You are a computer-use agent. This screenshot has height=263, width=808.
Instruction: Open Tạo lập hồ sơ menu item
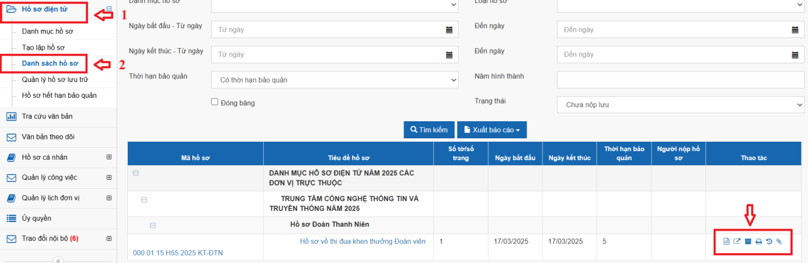pos(43,47)
